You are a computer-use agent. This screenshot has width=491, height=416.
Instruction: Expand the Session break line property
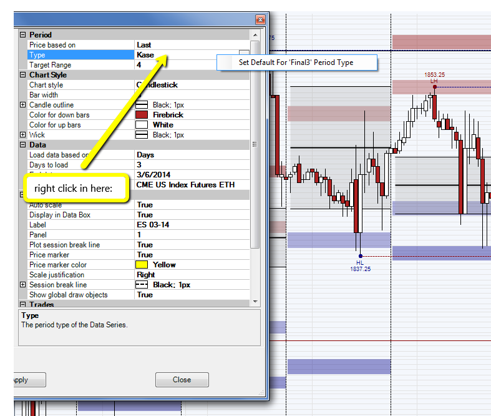click(x=22, y=285)
